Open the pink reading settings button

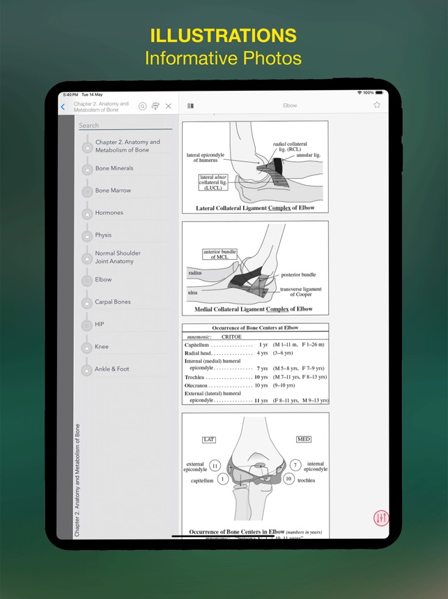pyautogui.click(x=381, y=518)
